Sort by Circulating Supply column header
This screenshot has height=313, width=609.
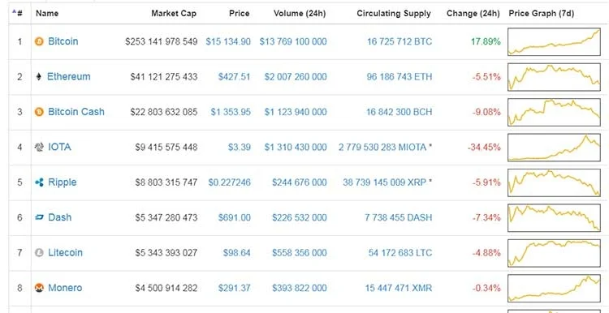click(394, 13)
